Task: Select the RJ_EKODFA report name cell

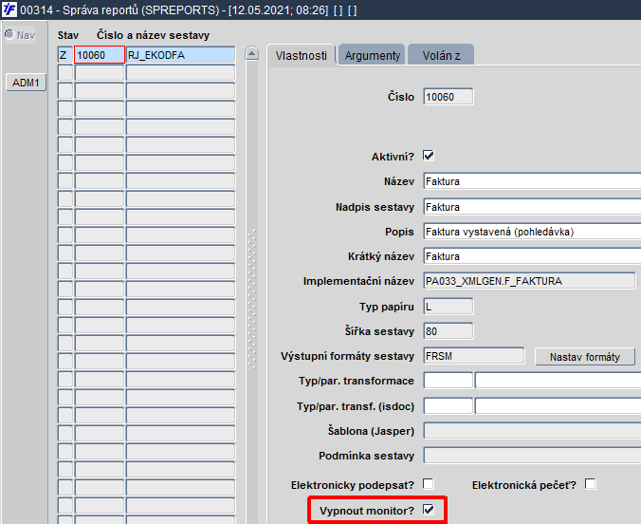Action: click(180, 55)
